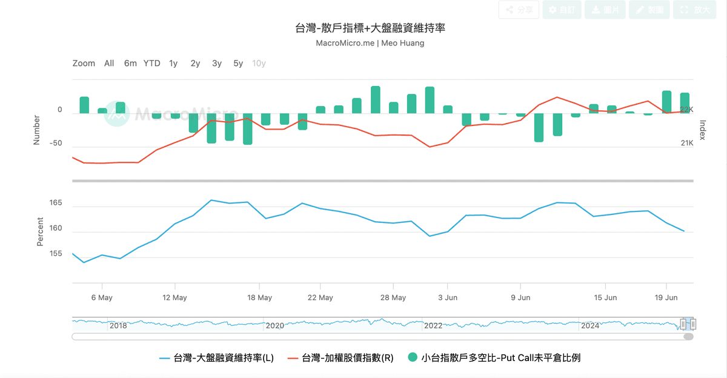Screen dimensions: 727x378
Task: Click the MacroMicro.me | Meo Huang subtitle
Action: [x=370, y=43]
